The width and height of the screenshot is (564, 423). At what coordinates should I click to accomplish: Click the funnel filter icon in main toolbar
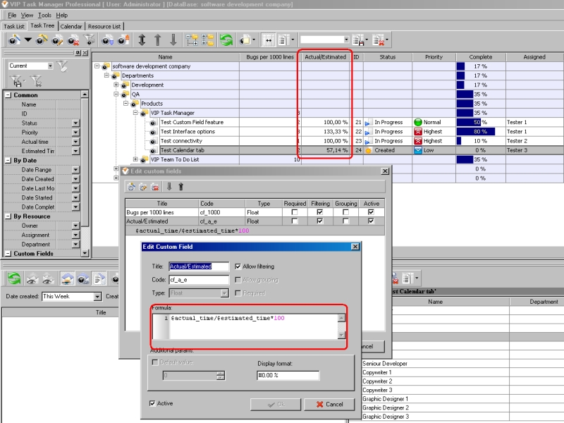[90, 39]
